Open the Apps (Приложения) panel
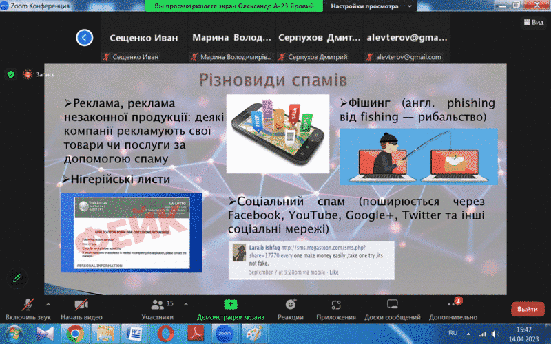551x344 pixels. (x=336, y=308)
